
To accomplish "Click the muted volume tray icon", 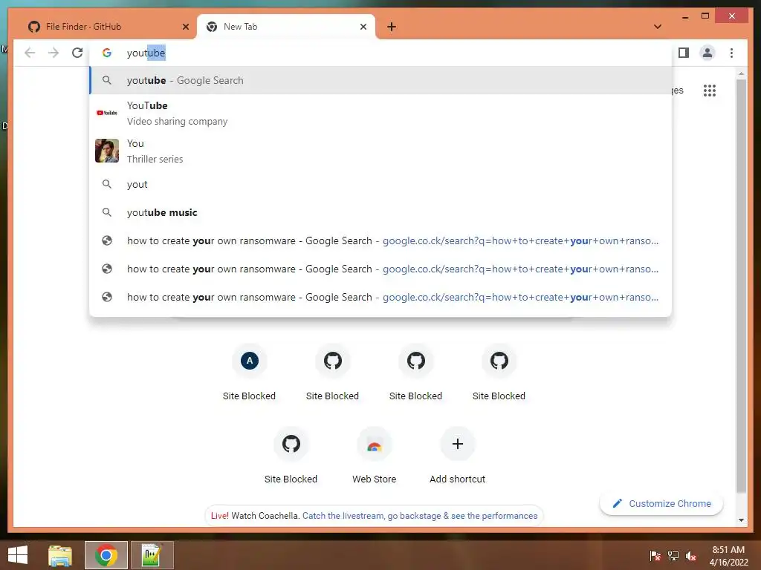I will point(691,556).
